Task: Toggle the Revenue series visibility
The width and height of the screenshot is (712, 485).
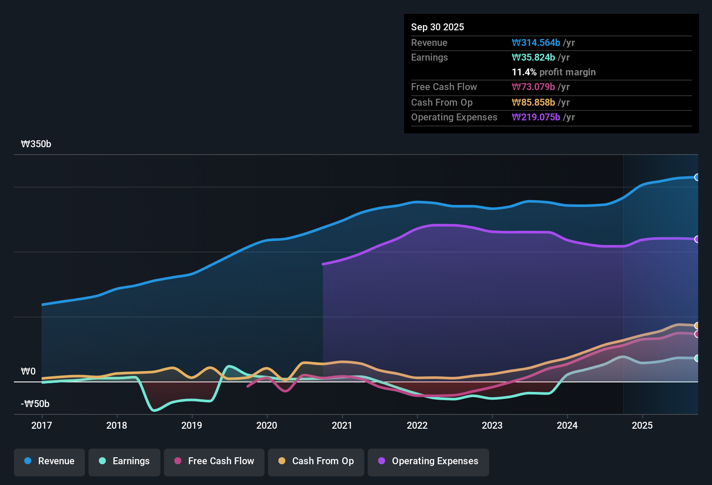Action: 49,461
